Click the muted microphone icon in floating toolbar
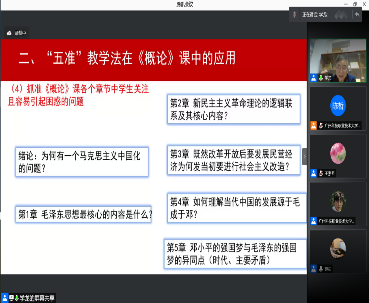 [295, 15]
